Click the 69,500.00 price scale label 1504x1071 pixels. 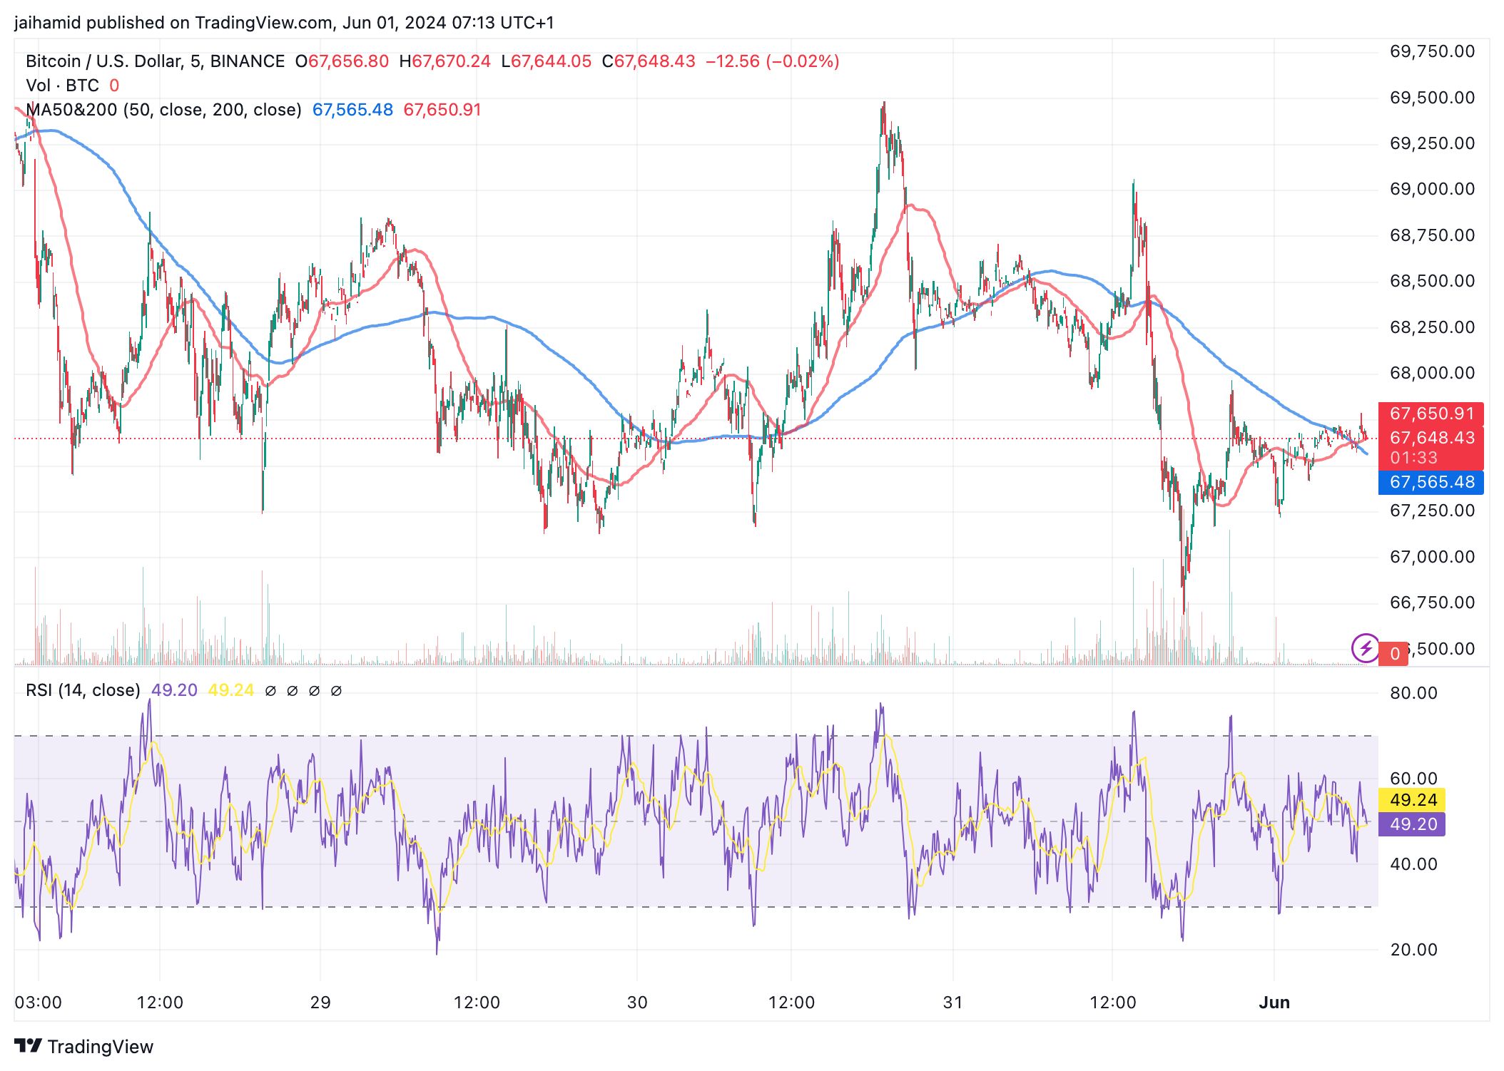click(1432, 98)
